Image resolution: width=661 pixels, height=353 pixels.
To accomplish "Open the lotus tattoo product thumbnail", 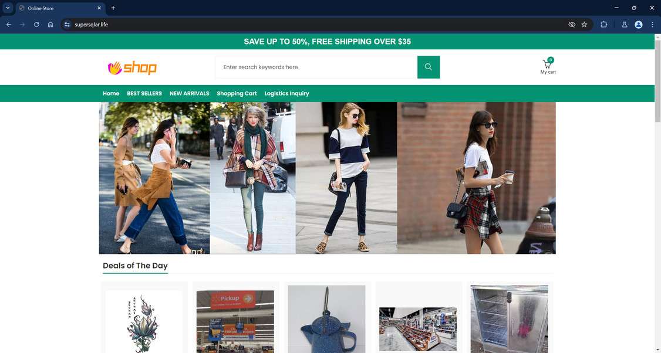I will click(x=144, y=321).
